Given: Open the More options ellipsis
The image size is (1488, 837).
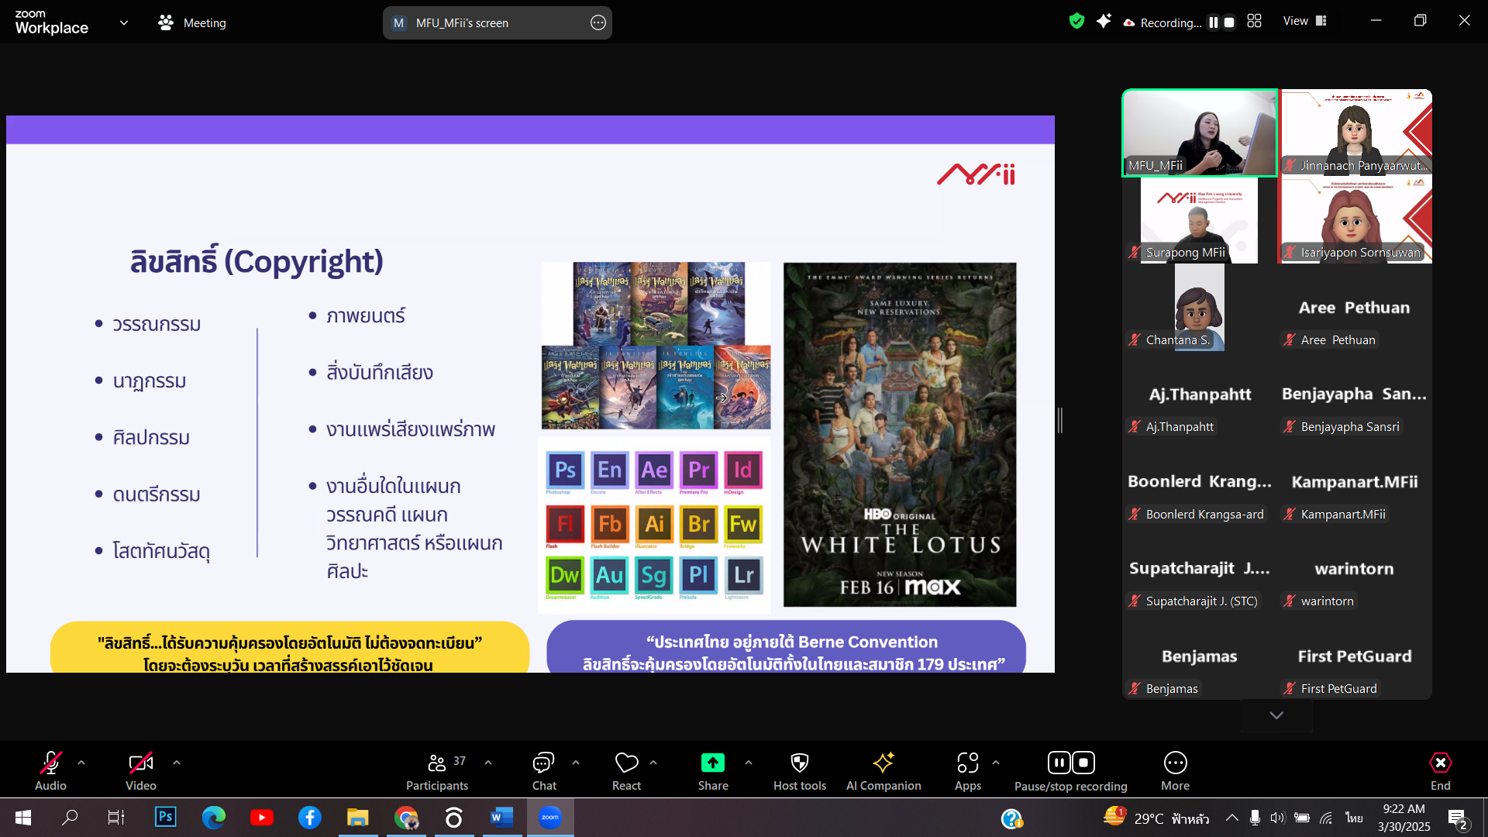Looking at the screenshot, I should point(1175,763).
